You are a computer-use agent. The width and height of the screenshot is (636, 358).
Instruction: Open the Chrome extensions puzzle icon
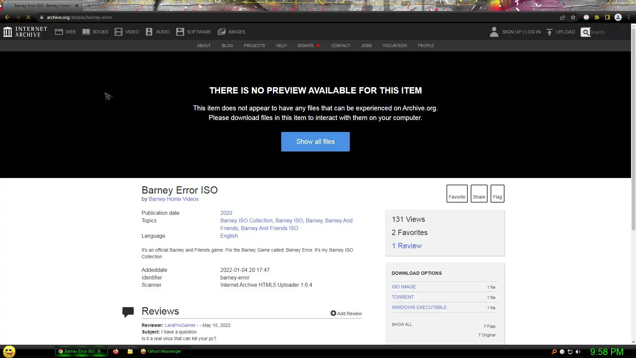tap(597, 17)
